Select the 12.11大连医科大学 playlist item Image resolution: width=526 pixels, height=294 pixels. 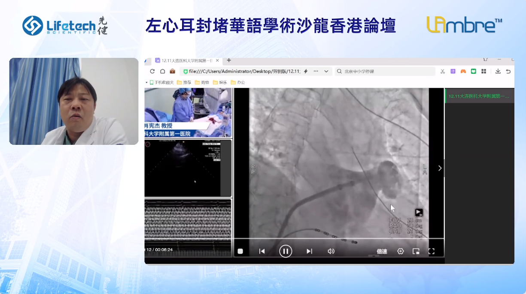pyautogui.click(x=479, y=96)
